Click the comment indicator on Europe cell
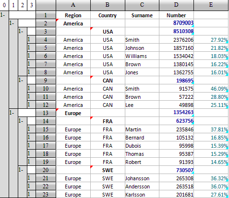 click(x=57, y=110)
